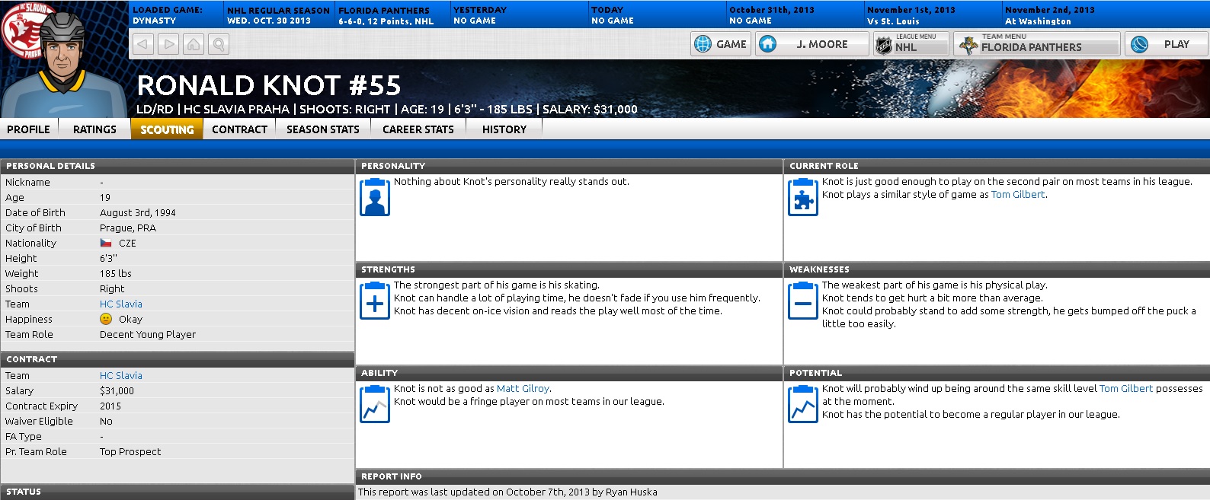Screen dimensions: 1210x500
Task: Click Team Role Decent Young Player value
Action: 148,334
